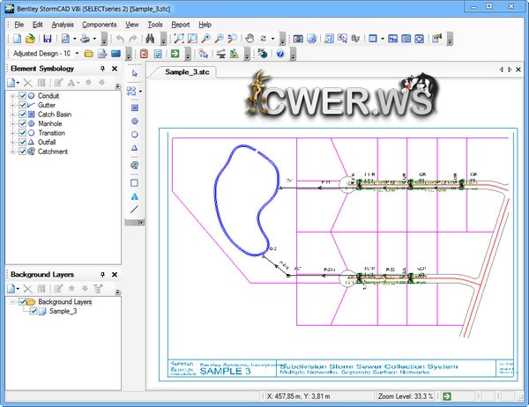Expand the Manhole tree node
The width and height of the screenshot is (529, 407).
11,123
